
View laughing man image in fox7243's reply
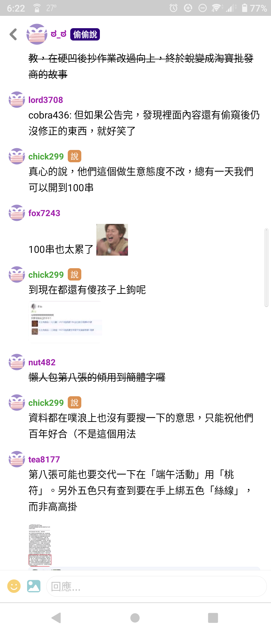click(x=112, y=240)
